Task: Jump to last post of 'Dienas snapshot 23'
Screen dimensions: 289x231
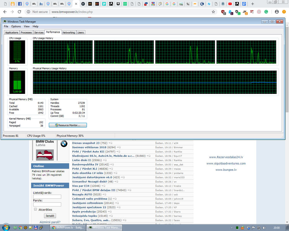Action: (x=110, y=143)
